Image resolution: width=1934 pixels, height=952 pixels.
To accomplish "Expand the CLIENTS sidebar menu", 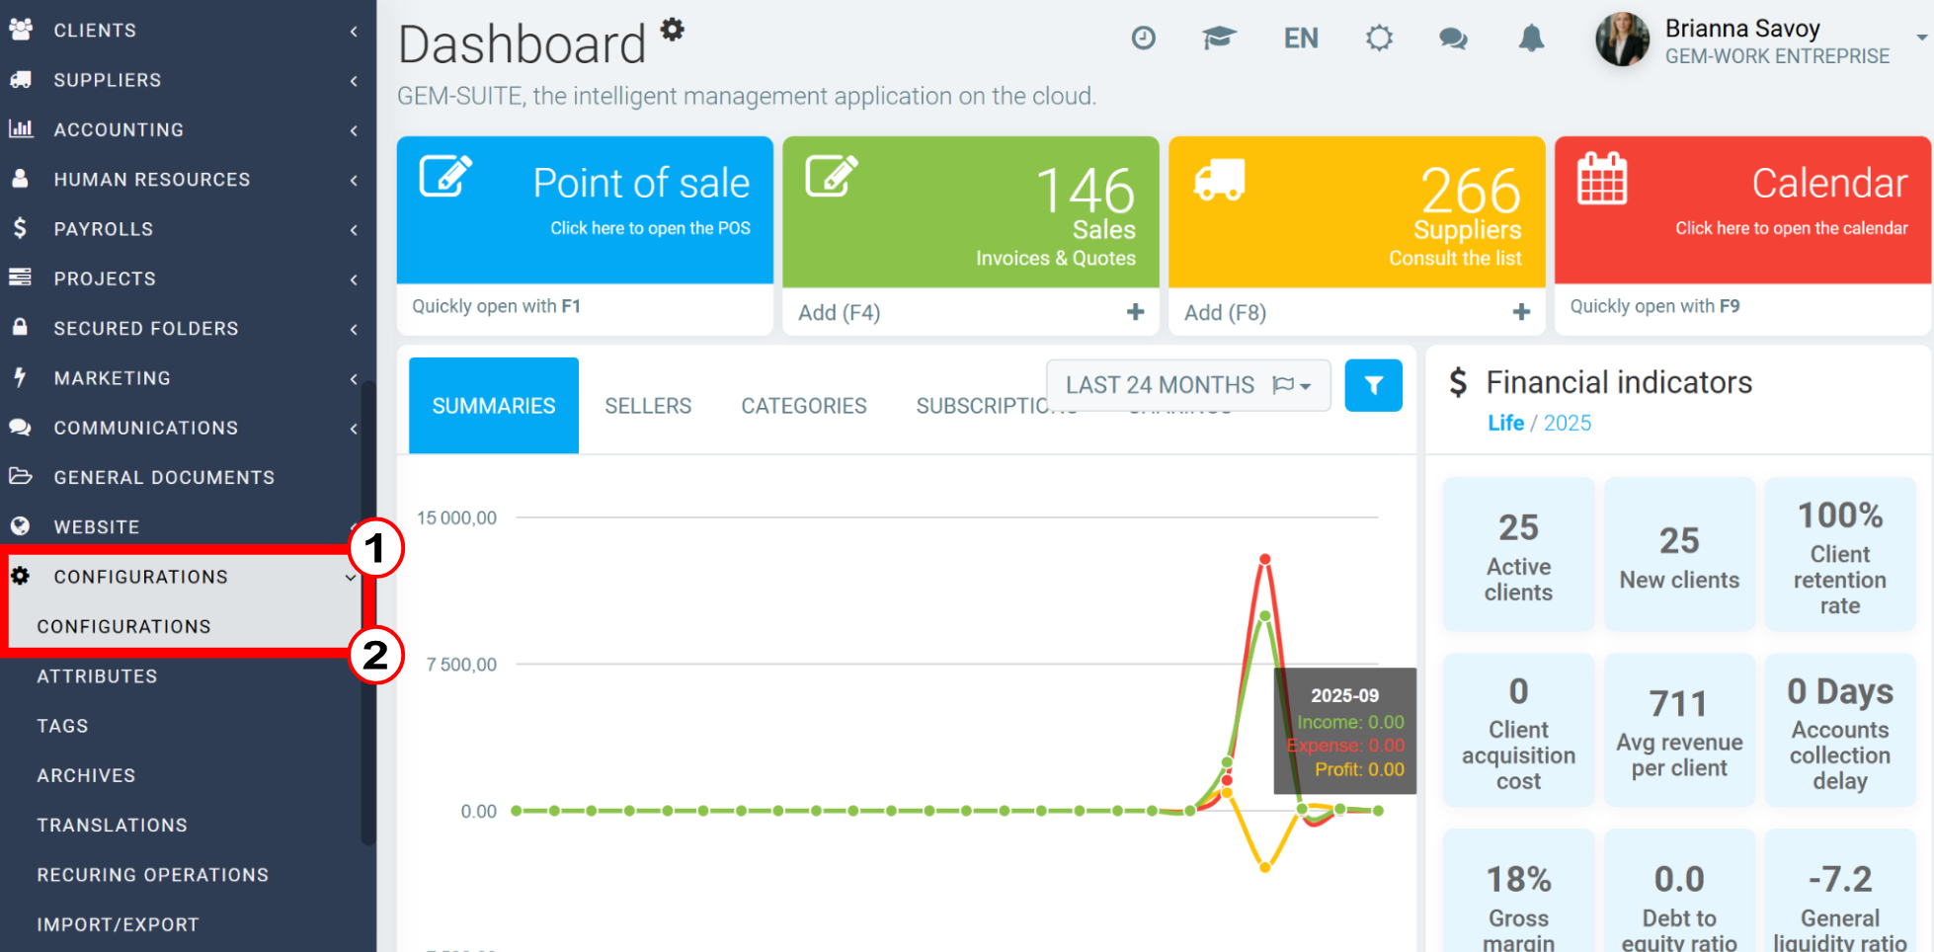I will click(x=183, y=31).
